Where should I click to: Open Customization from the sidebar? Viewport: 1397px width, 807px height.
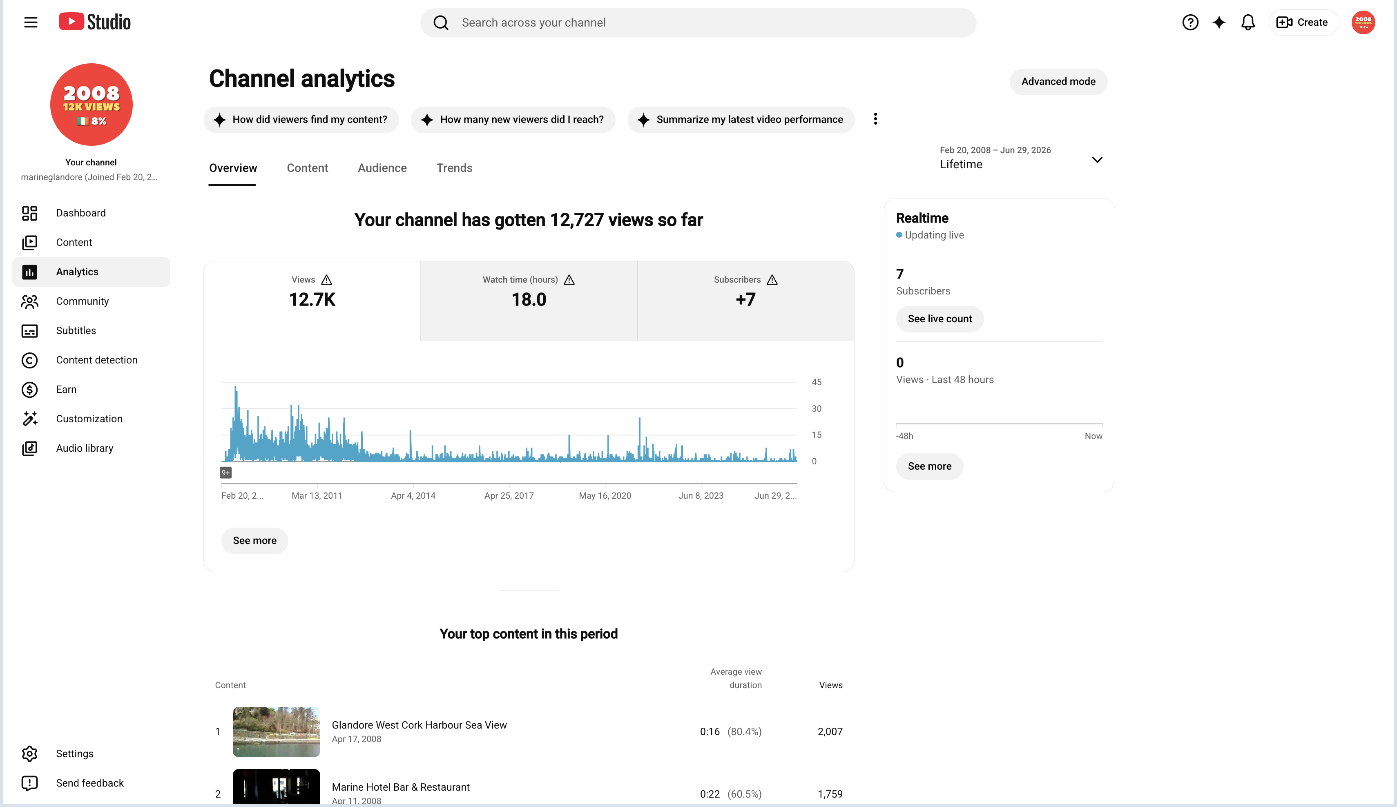(x=91, y=419)
